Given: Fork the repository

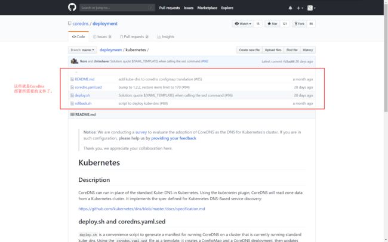Looking at the screenshot, I should (x=300, y=24).
